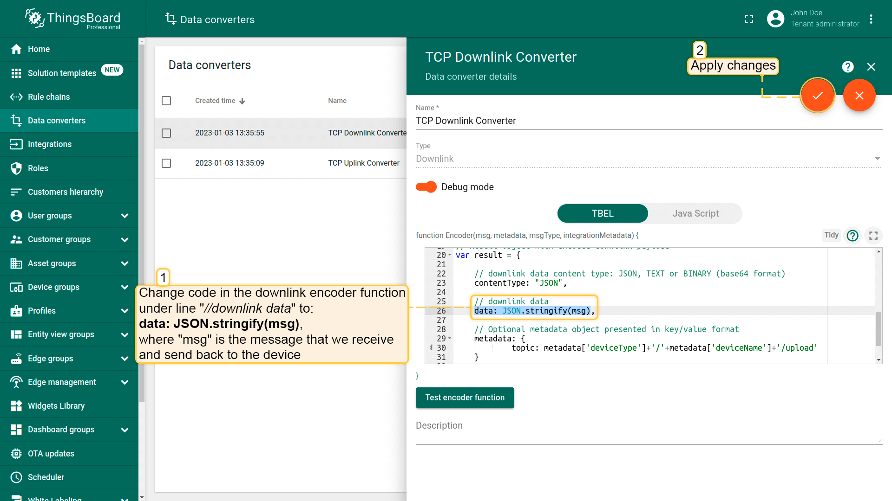
Task: Open the Type dropdown arrow
Action: pos(877,159)
